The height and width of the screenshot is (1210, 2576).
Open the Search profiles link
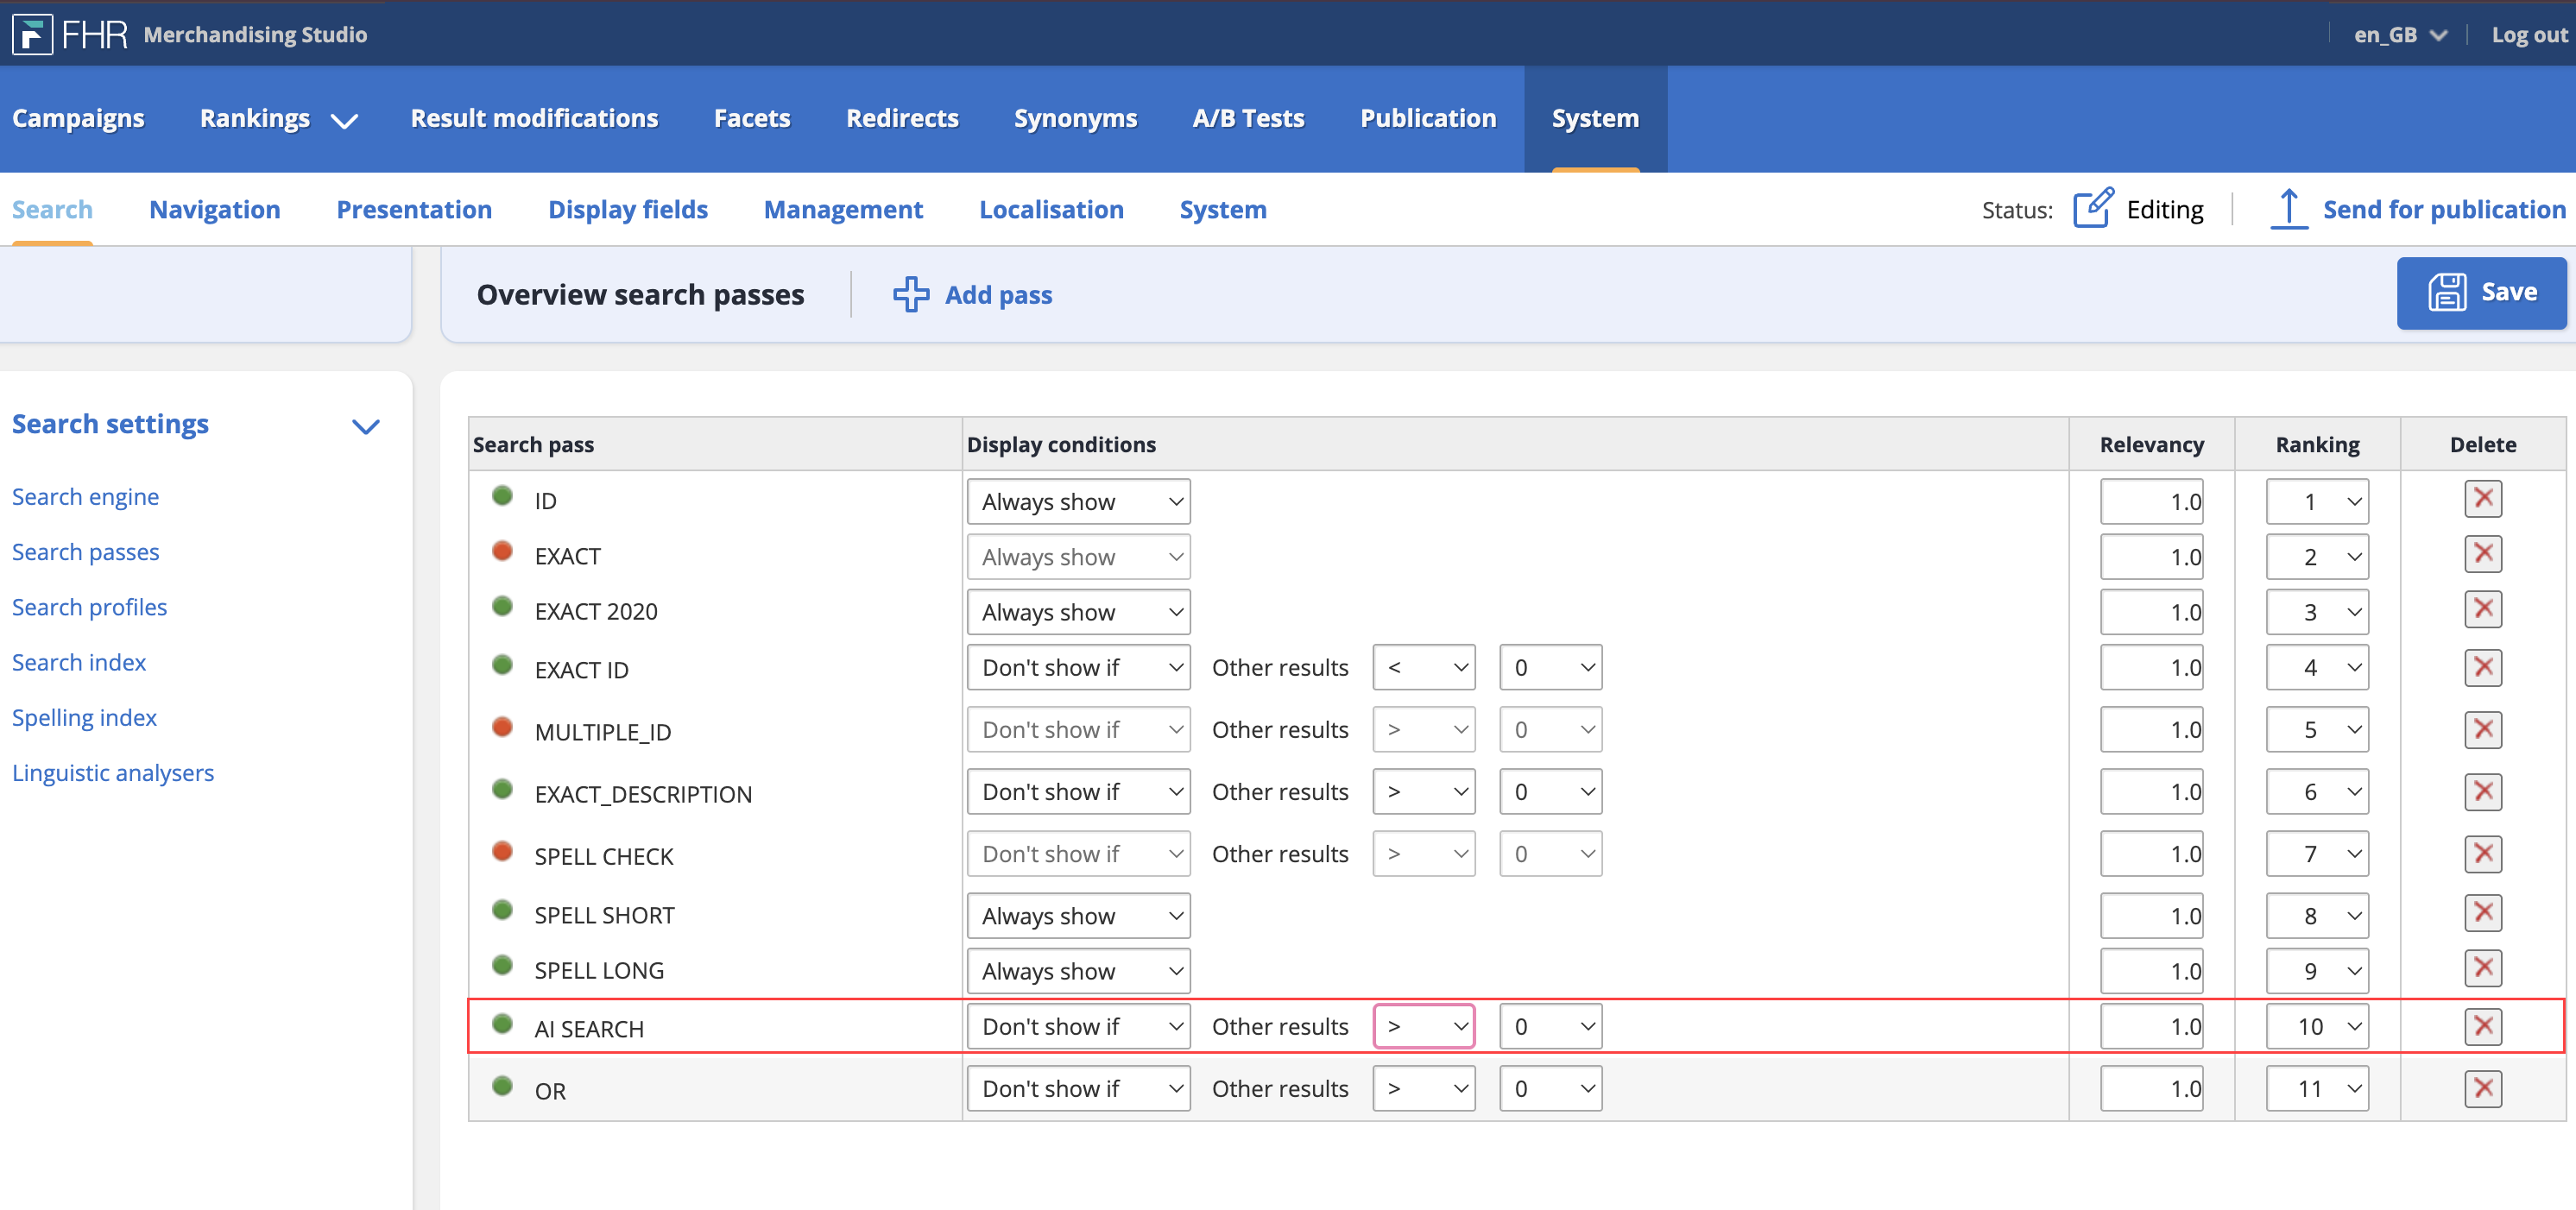point(89,606)
